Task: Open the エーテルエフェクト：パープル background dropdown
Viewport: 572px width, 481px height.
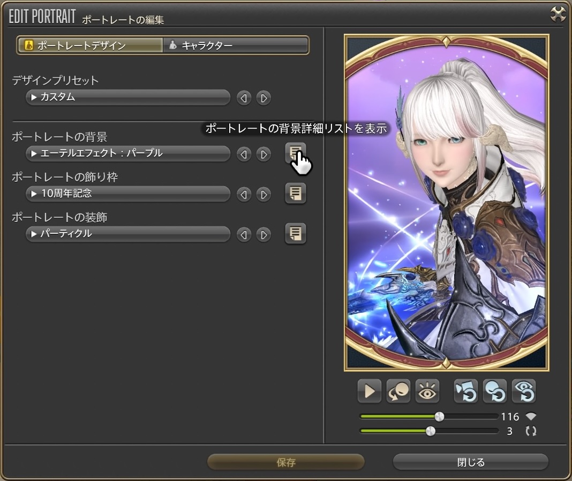Action: pos(128,154)
